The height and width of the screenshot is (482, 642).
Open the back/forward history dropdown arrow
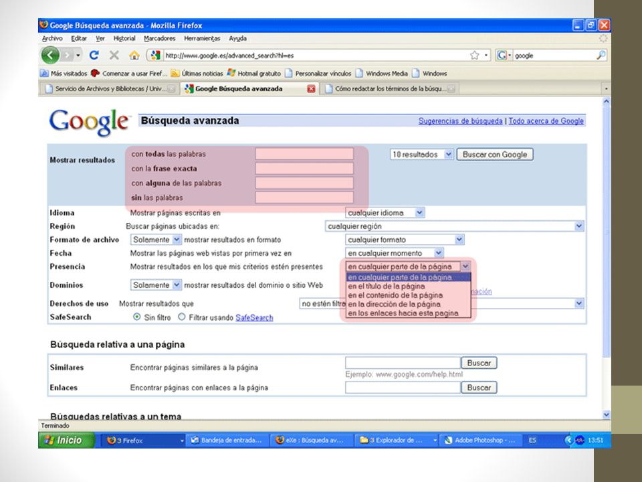(x=78, y=55)
